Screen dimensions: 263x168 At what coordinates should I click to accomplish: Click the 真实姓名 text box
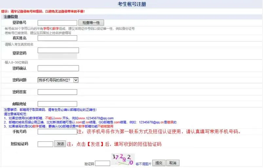pyautogui.click(x=57, y=38)
